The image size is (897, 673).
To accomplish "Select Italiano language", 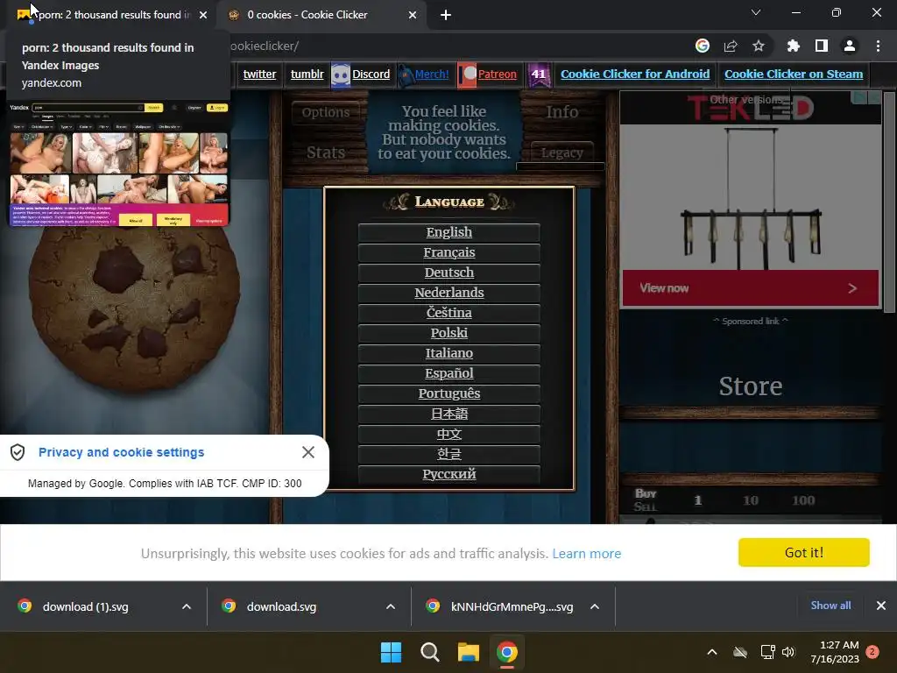I will [x=449, y=353].
